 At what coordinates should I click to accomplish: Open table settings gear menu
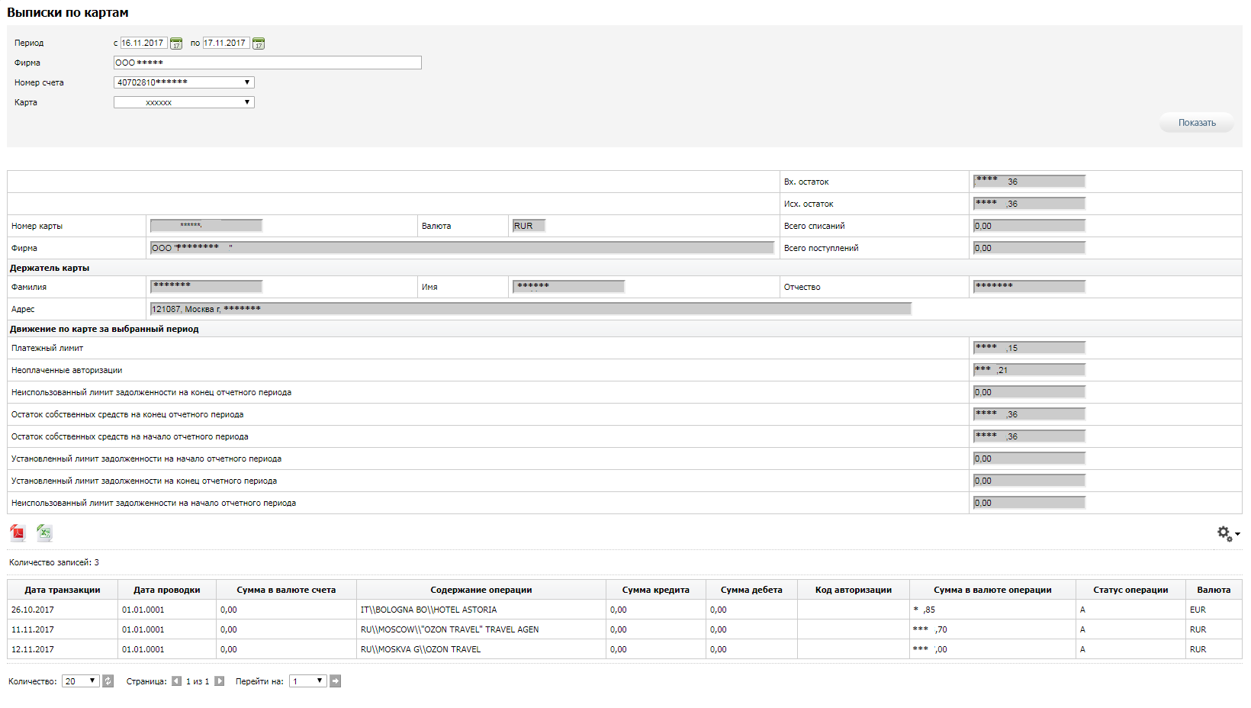[1227, 534]
